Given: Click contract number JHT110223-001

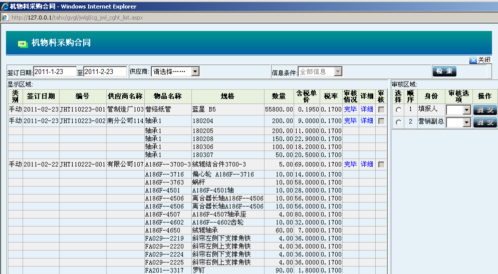Looking at the screenshot, I should pyautogui.click(x=83, y=109).
